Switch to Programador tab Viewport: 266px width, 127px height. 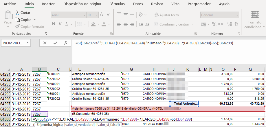coord(199,4)
